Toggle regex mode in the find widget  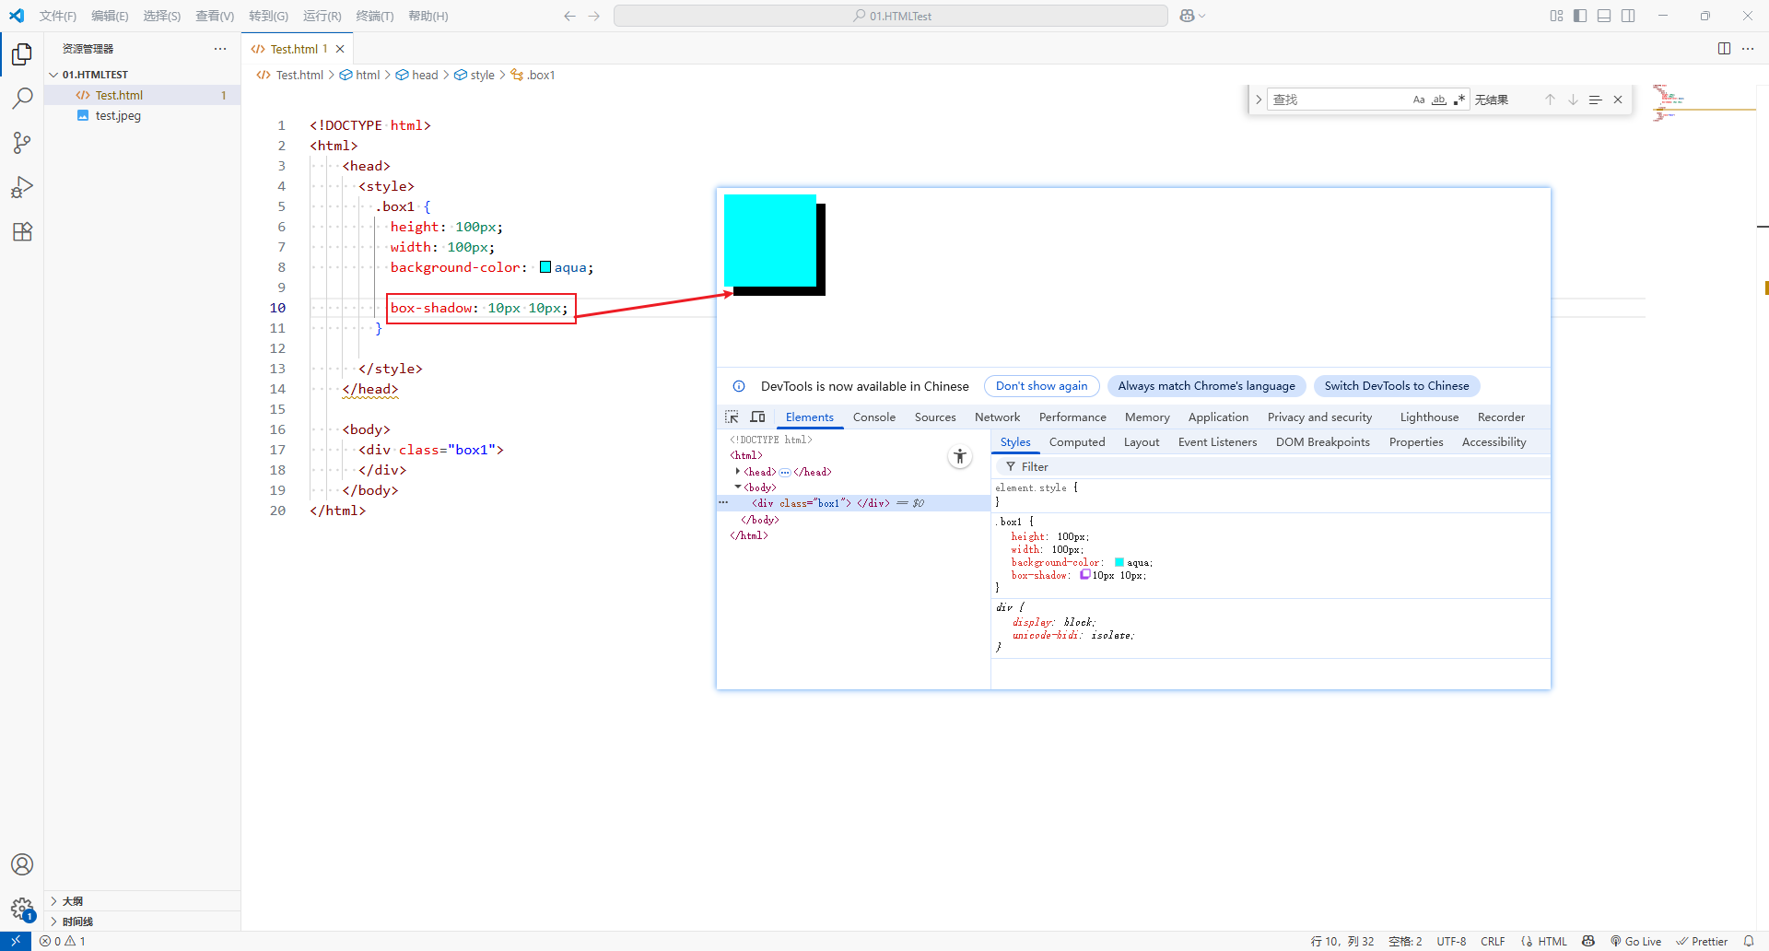pos(1459,99)
